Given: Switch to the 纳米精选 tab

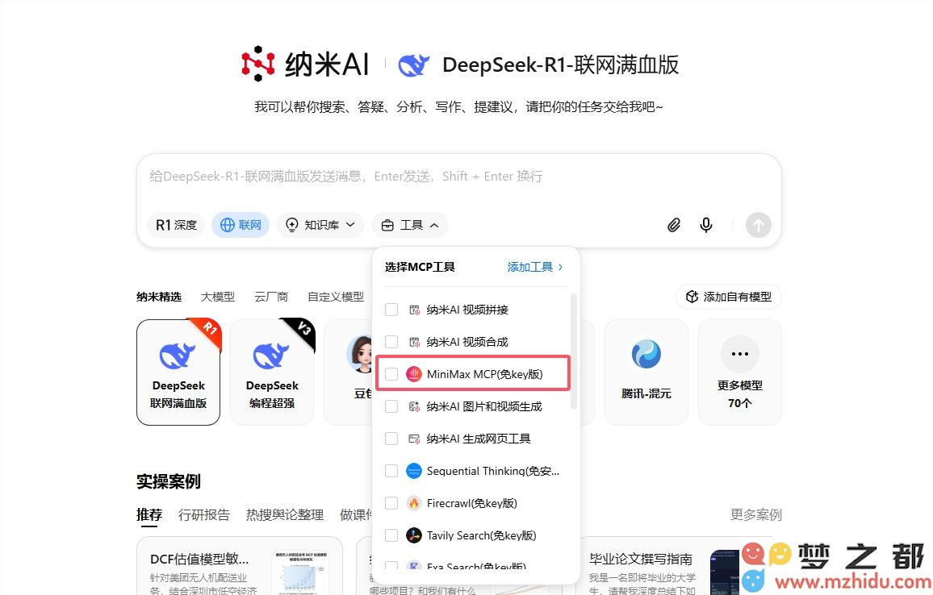Looking at the screenshot, I should point(159,297).
